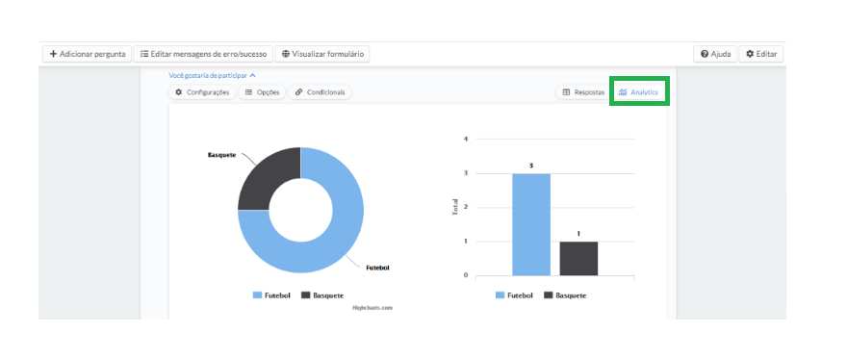Click the blue Futebol bar in the chart
This screenshot has width=847, height=358.
click(531, 224)
